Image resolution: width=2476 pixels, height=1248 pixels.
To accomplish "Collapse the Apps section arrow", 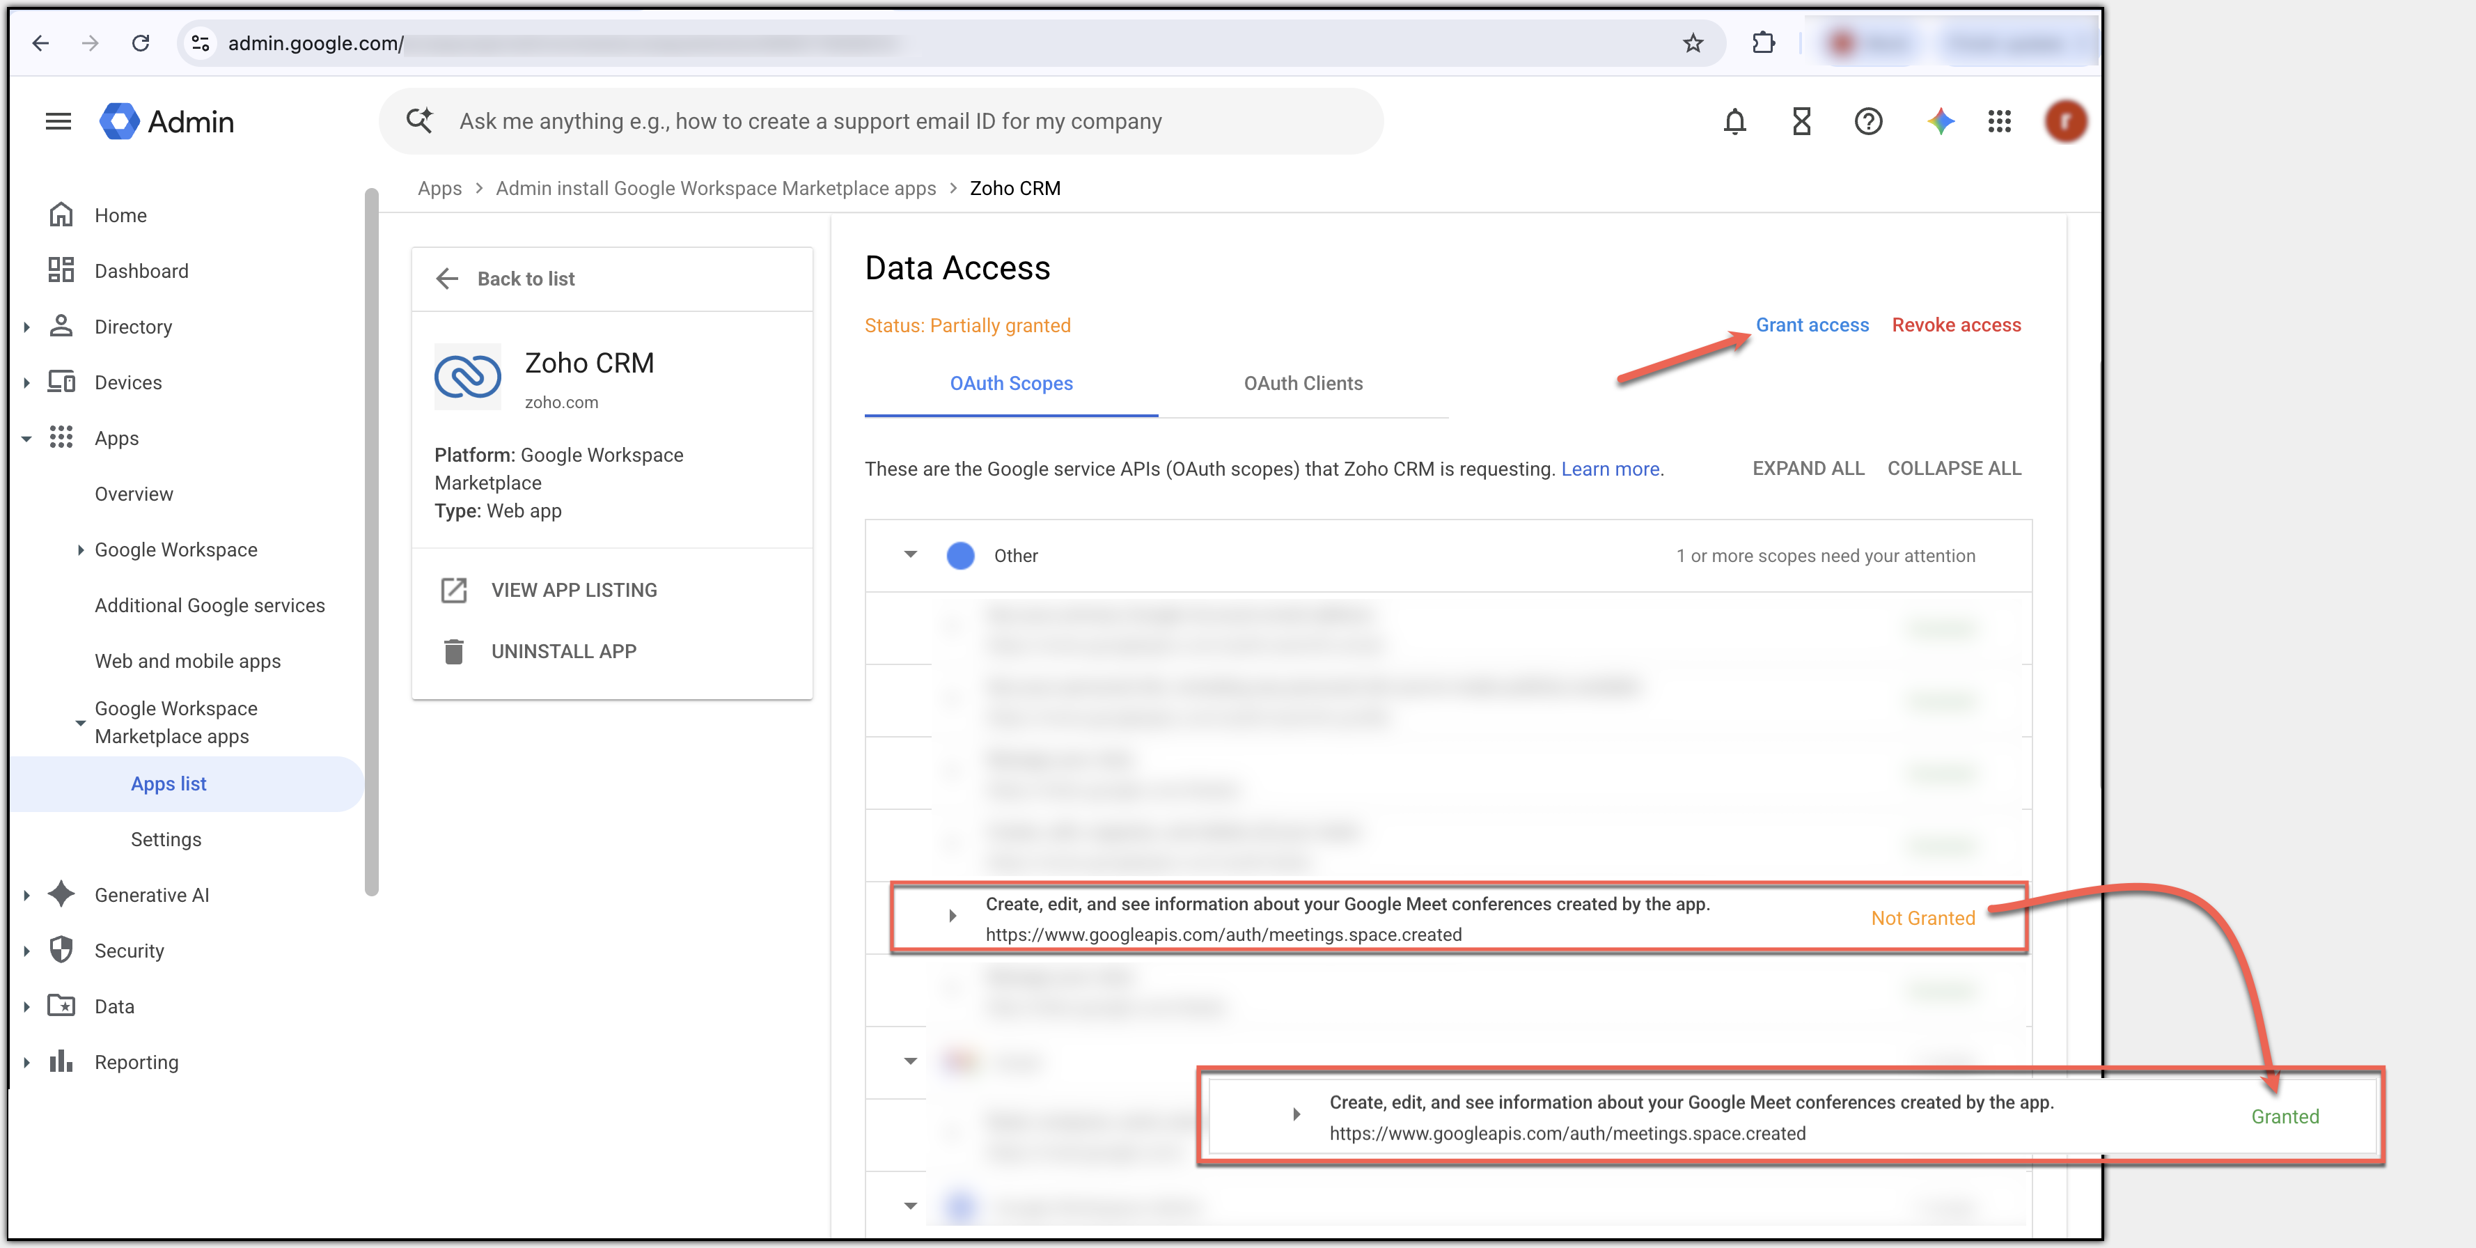I will pos(27,439).
